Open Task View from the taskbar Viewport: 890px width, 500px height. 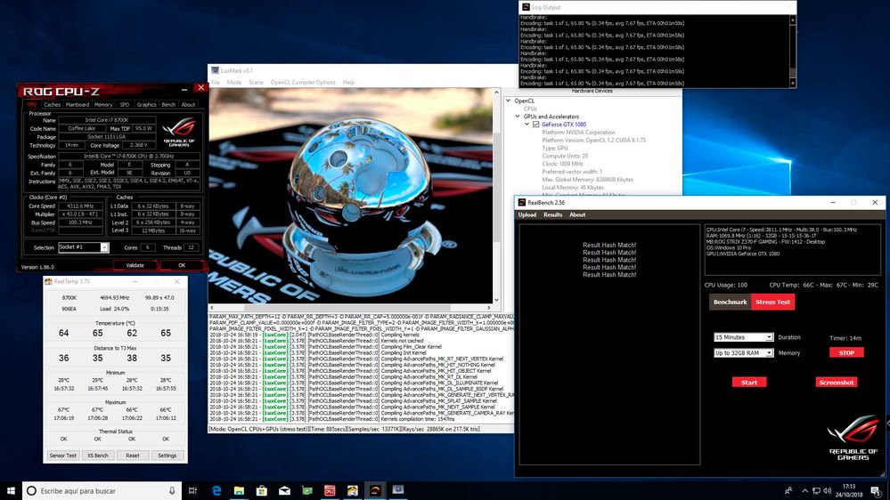click(192, 490)
